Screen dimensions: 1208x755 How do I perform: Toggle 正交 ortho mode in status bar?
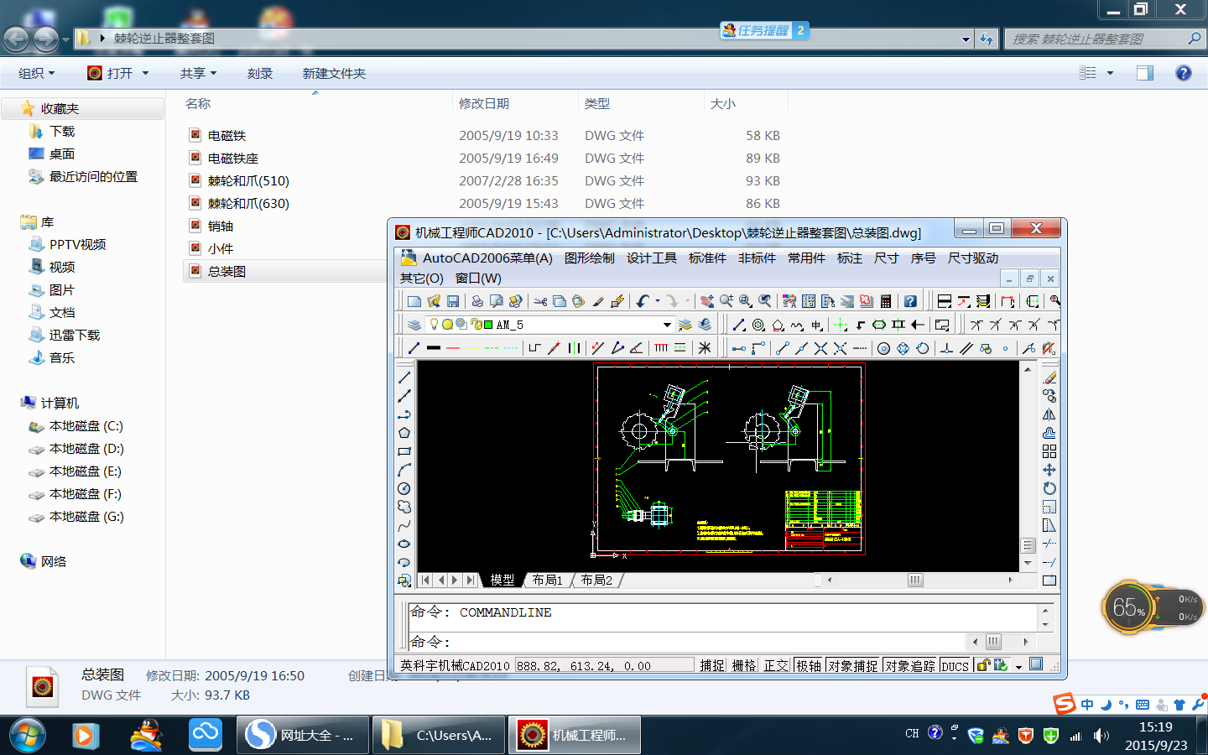(x=776, y=665)
